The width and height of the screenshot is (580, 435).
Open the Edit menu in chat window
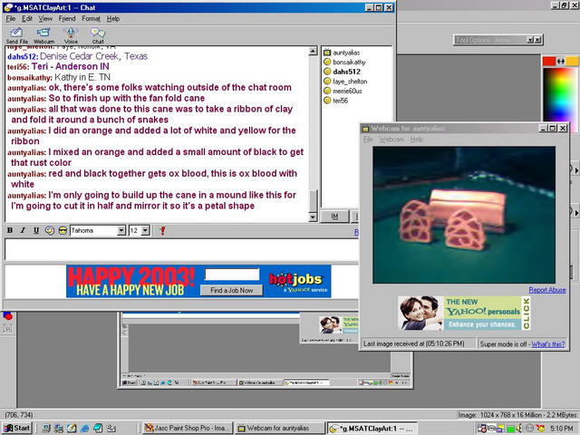click(27, 18)
